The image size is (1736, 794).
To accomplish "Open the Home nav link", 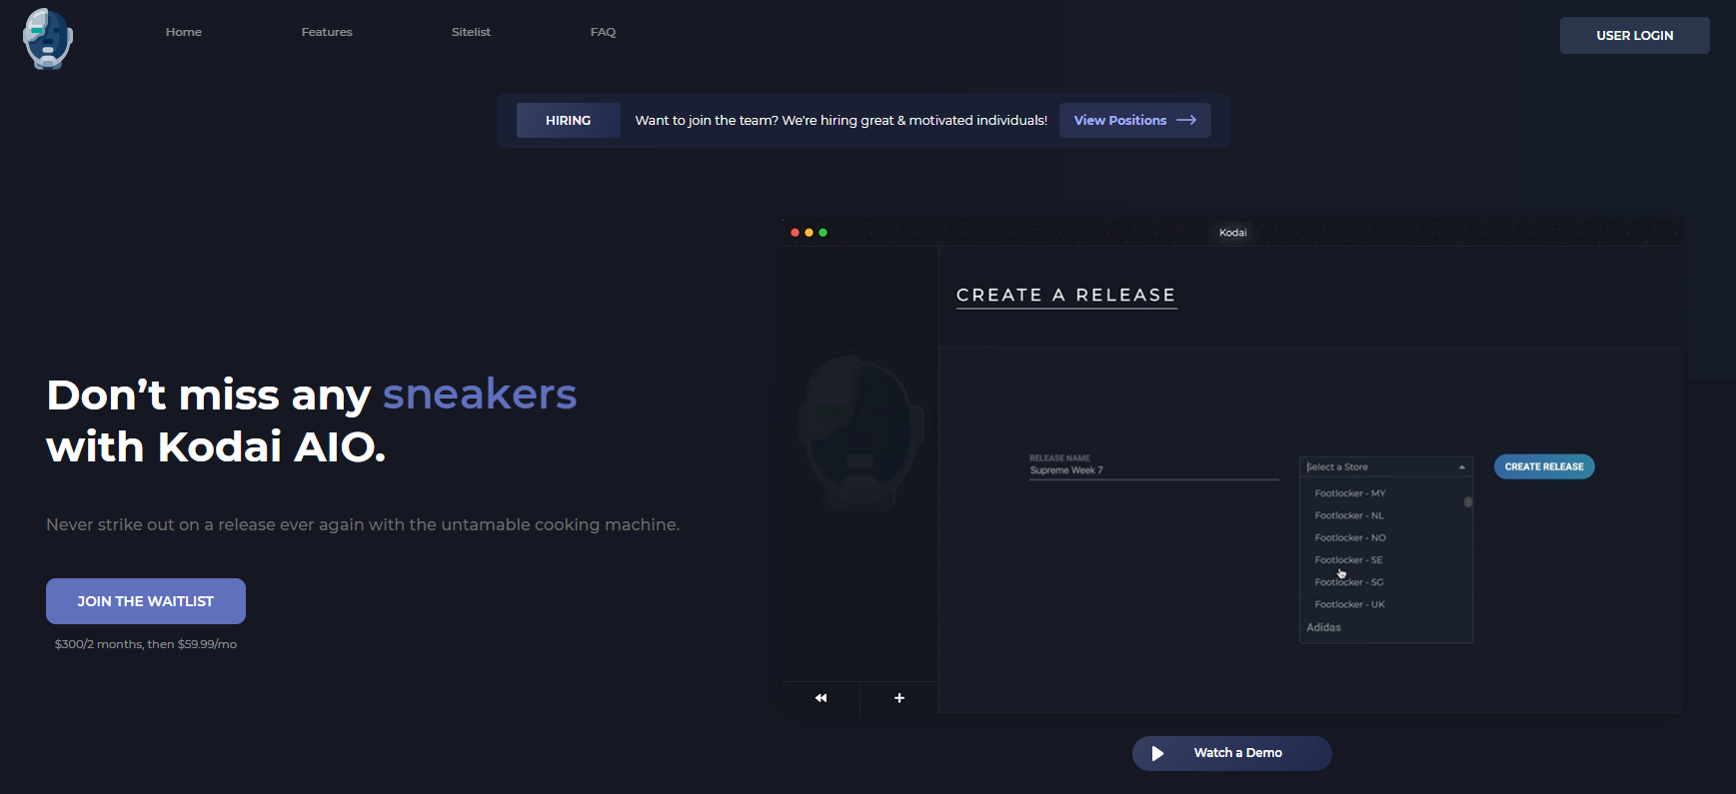I will (184, 32).
